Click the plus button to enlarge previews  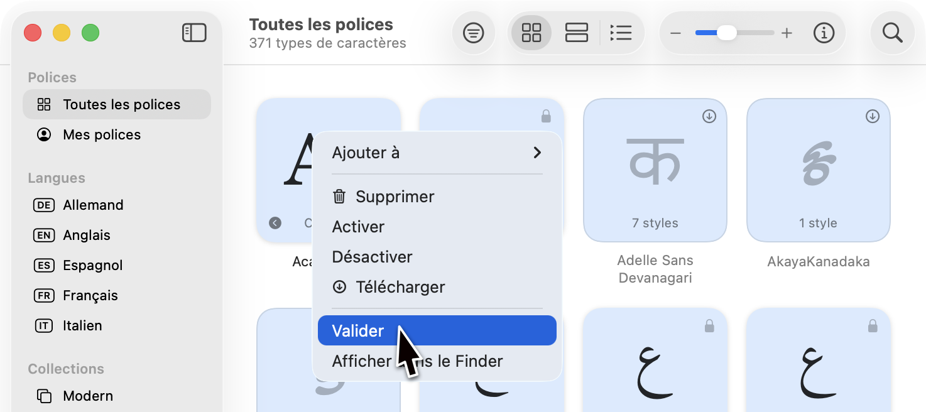787,33
